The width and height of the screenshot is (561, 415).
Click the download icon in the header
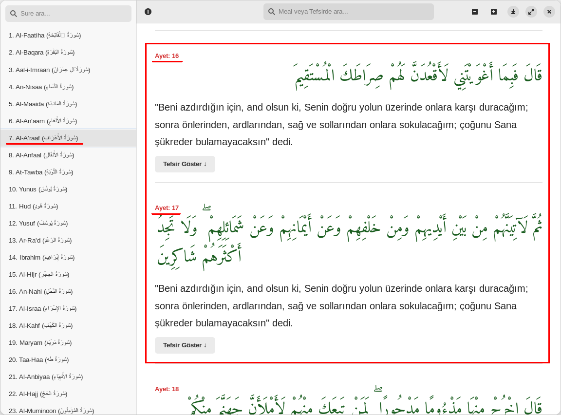[513, 12]
